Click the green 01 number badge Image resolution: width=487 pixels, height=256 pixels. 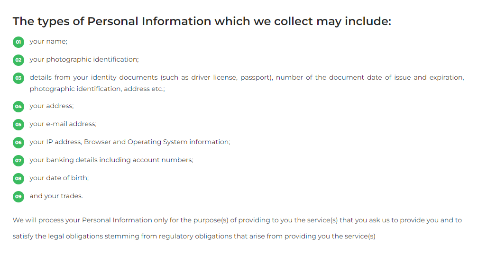click(18, 42)
